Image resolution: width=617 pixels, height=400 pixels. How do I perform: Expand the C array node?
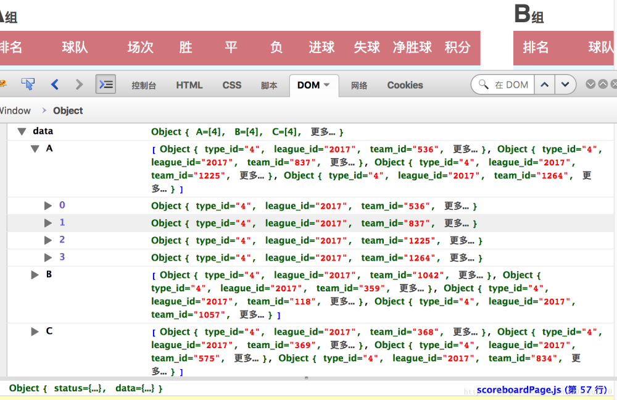[35, 331]
